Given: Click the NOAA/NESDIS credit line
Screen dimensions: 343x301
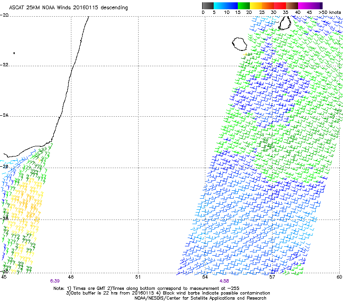Looking at the screenshot, I should (200, 298).
